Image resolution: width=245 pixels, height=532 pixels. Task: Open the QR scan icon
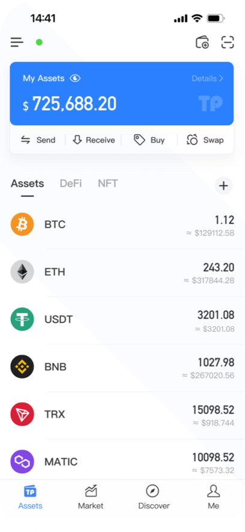coord(228,42)
